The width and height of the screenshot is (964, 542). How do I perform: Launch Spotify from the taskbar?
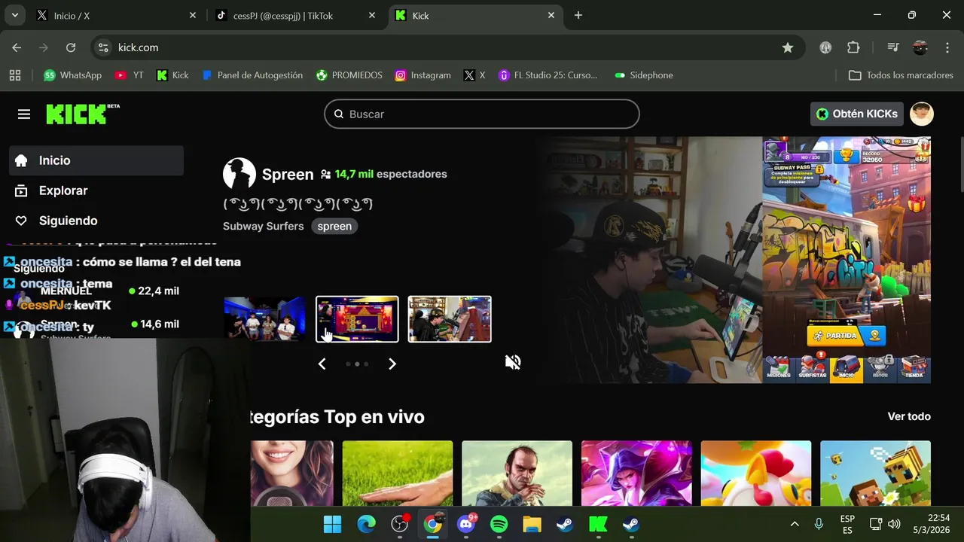499,524
